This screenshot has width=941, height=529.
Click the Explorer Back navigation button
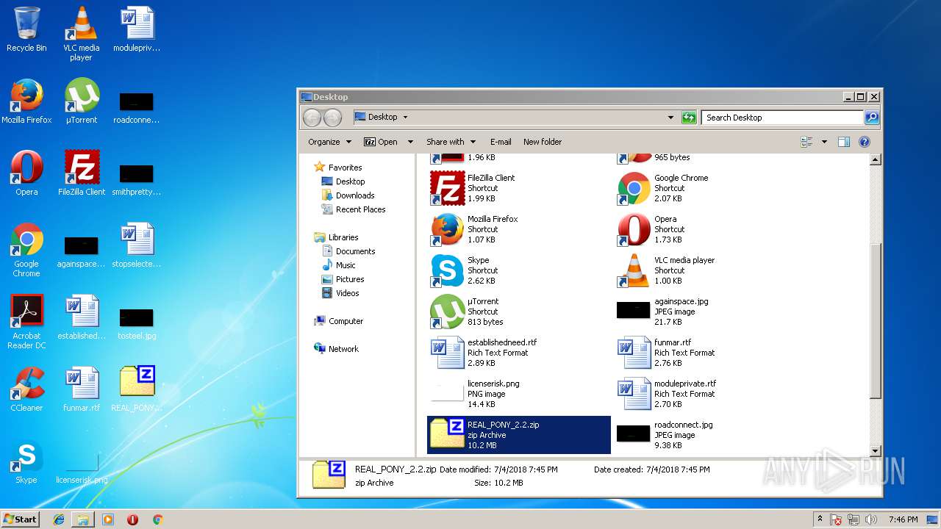tap(312, 118)
